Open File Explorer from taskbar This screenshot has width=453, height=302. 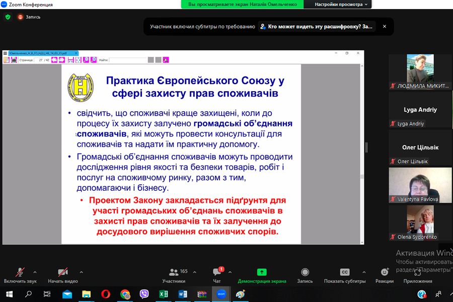point(87,294)
